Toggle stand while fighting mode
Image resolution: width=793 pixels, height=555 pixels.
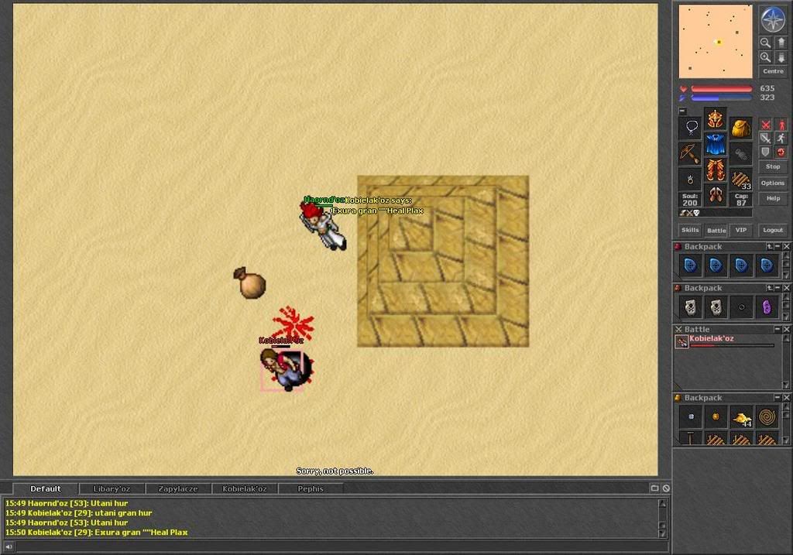coord(782,125)
